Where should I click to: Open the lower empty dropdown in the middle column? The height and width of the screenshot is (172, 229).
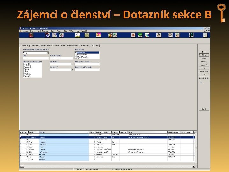[72, 70]
